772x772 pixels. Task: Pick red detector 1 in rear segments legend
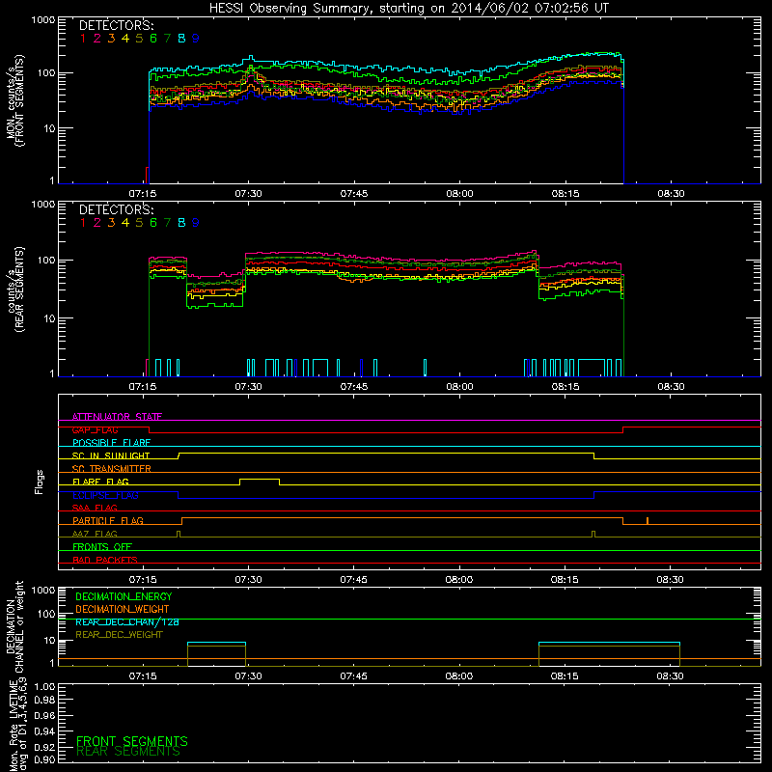pos(83,223)
